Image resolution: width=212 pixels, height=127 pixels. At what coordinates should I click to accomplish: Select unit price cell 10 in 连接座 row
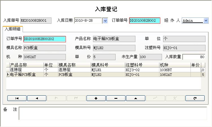[198, 70]
